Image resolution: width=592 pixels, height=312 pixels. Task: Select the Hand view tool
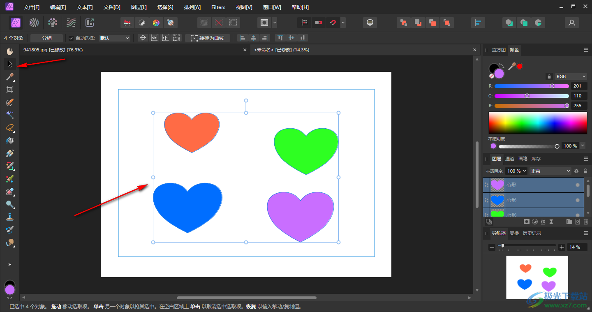click(10, 51)
